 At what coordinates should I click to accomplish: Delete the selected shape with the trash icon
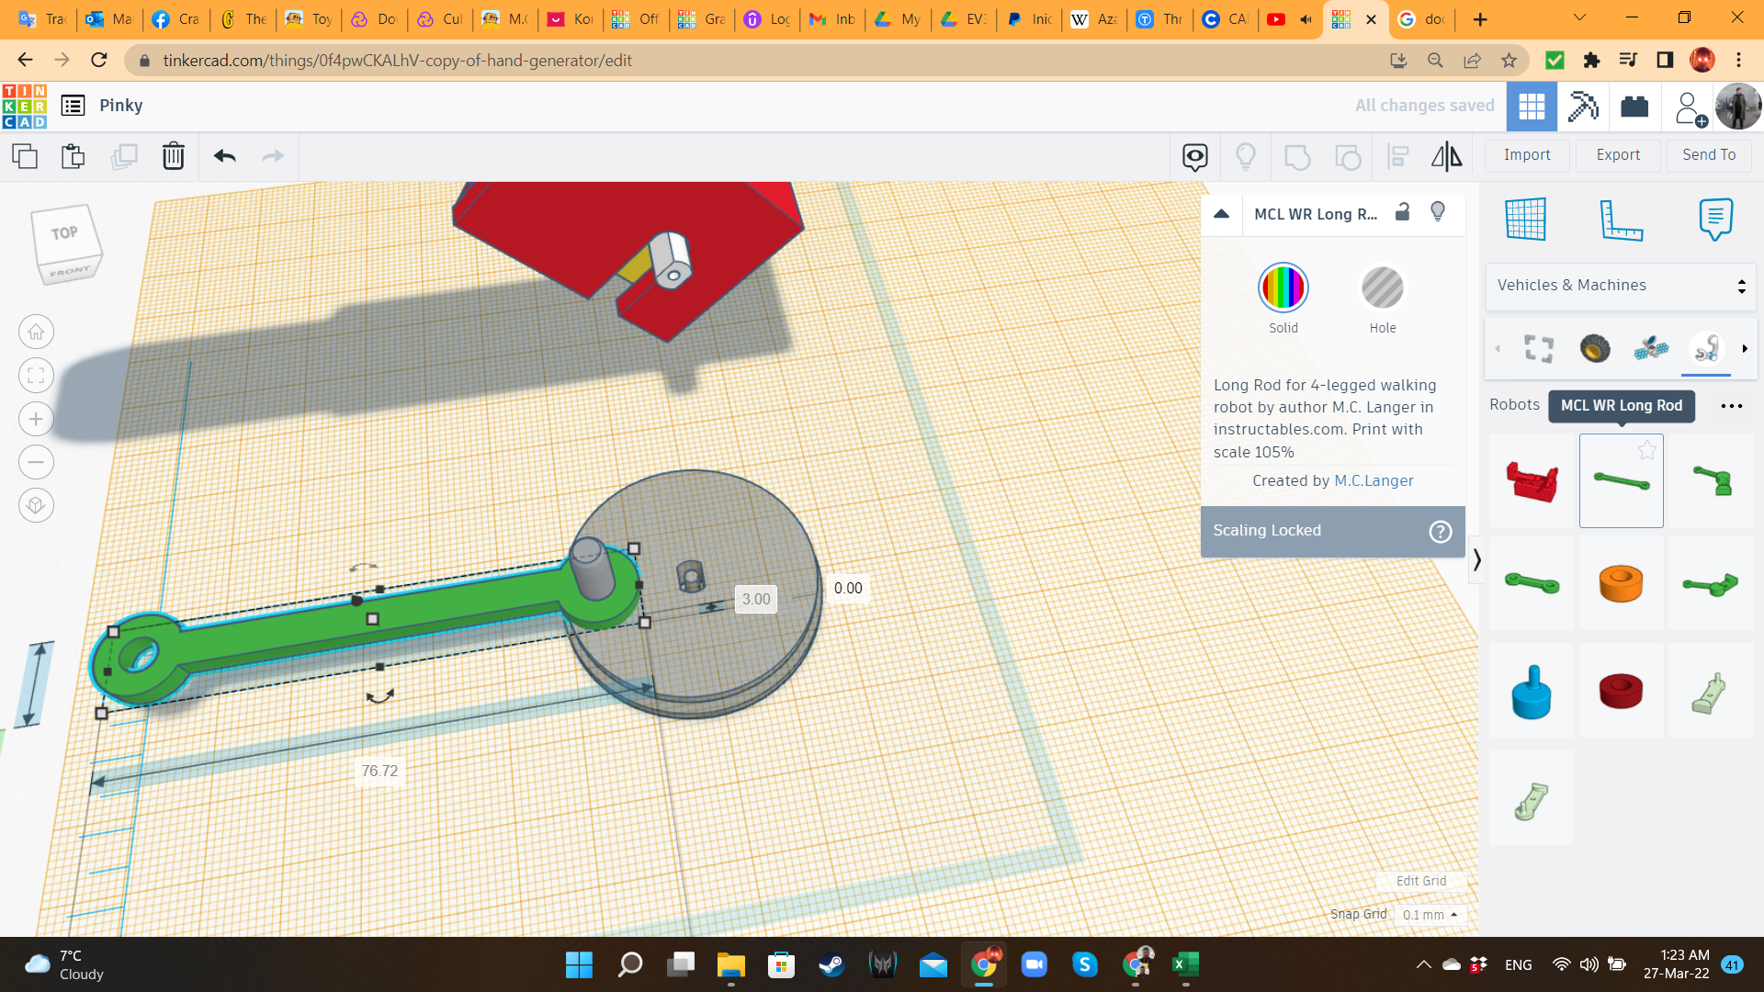point(173,156)
